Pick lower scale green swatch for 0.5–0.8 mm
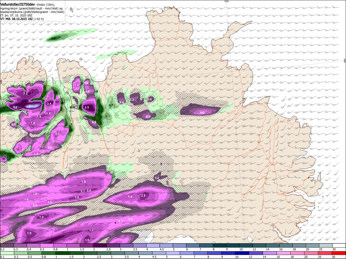346x259 pixels. (x=35, y=253)
